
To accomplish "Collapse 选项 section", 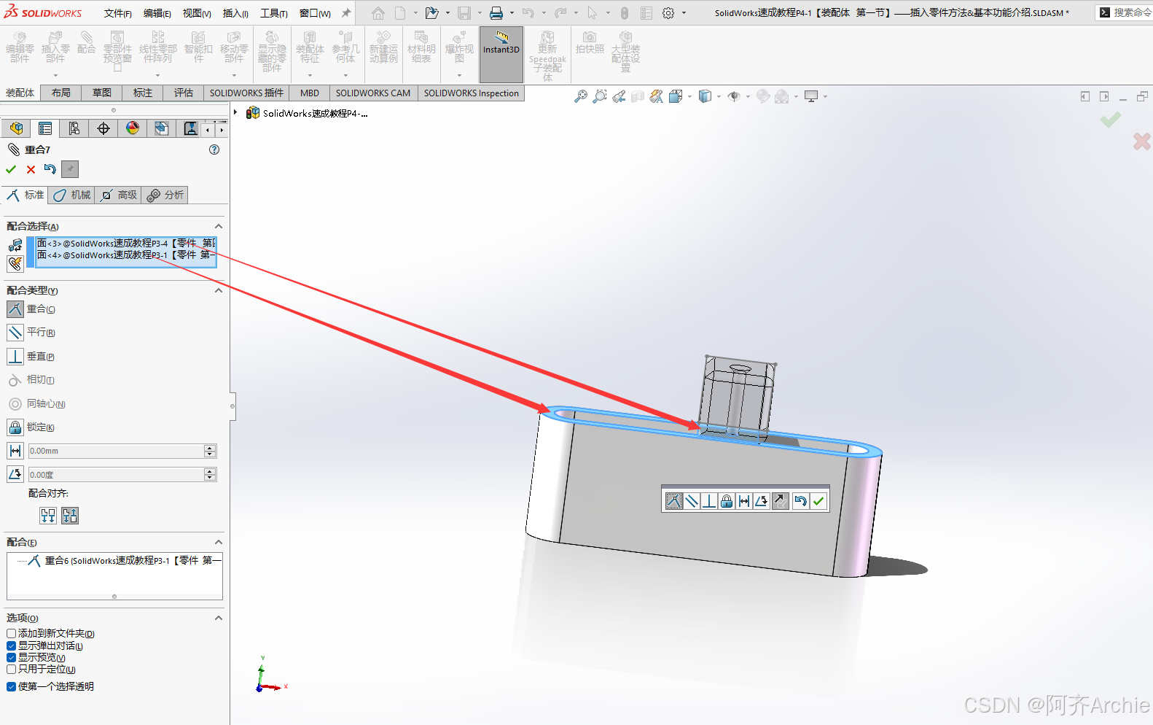I will (218, 618).
